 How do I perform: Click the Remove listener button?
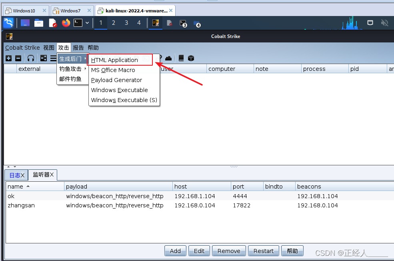tap(229, 251)
